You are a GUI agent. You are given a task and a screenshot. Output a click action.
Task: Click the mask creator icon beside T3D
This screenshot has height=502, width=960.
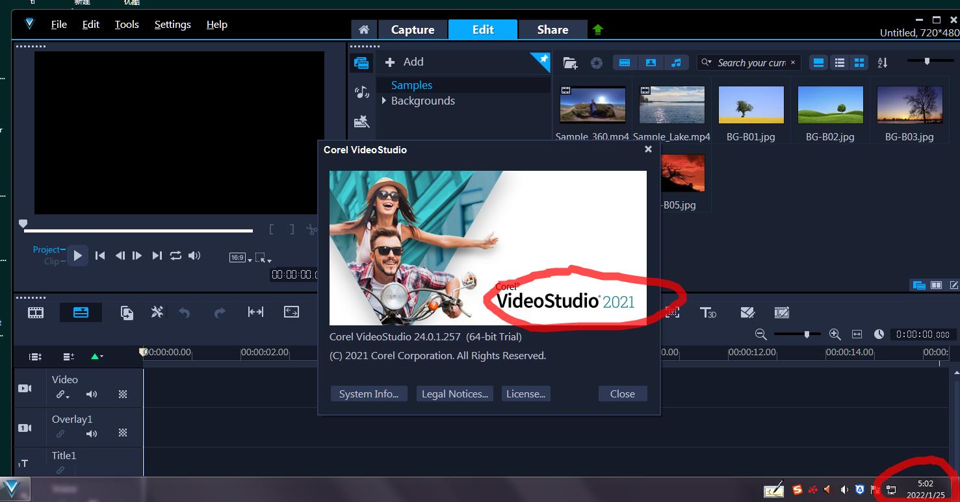pos(747,312)
